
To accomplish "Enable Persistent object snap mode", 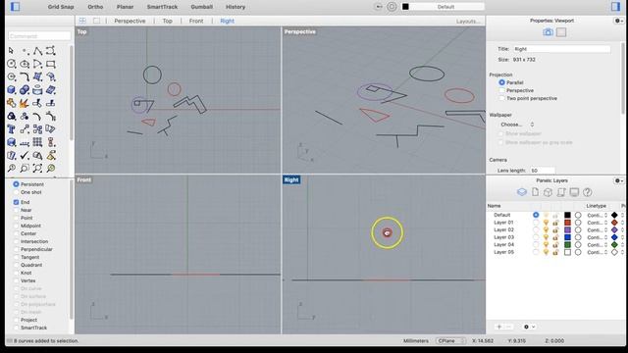I will 16,184.
